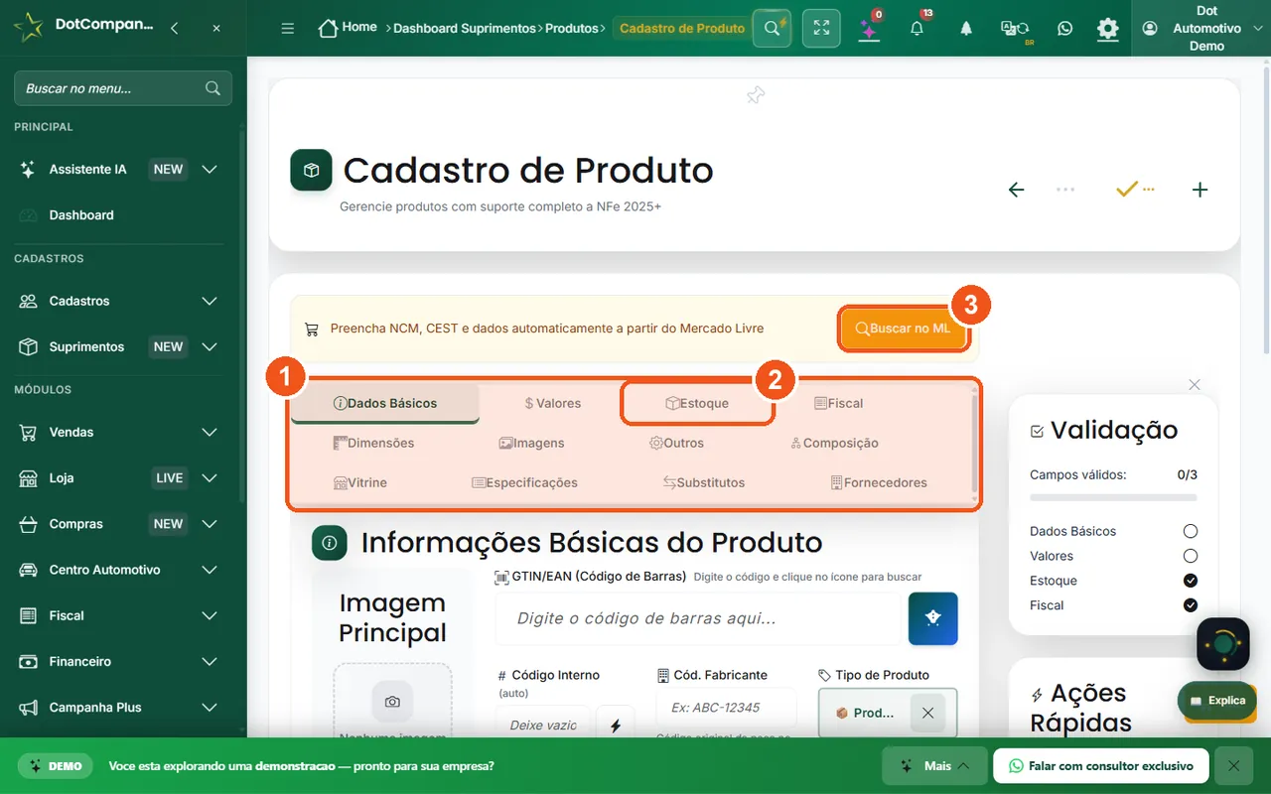Click the camera image upload icon
The height and width of the screenshot is (794, 1271).
point(392,702)
